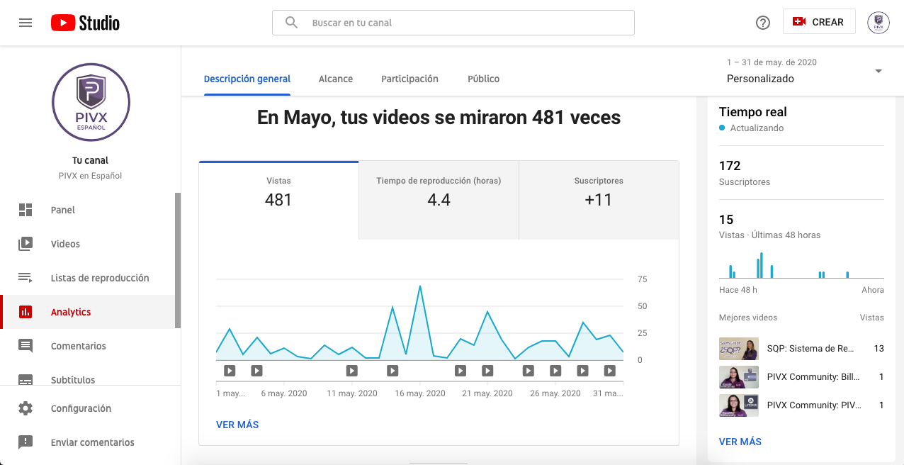Viewport: 904px width, 465px height.
Task: Open the Videos sidebar section
Action: (x=88, y=244)
